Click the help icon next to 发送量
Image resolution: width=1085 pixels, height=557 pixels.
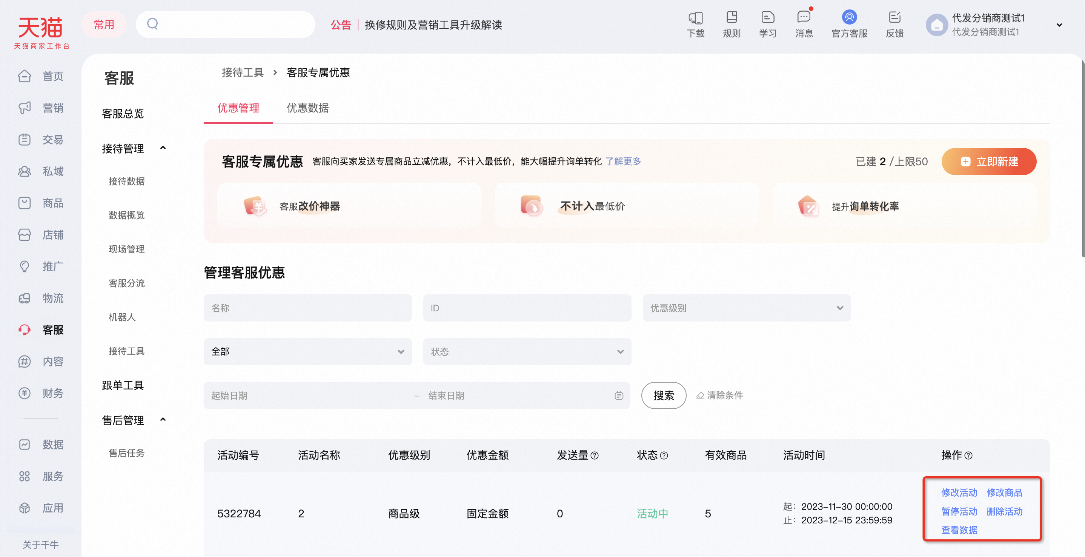(595, 455)
